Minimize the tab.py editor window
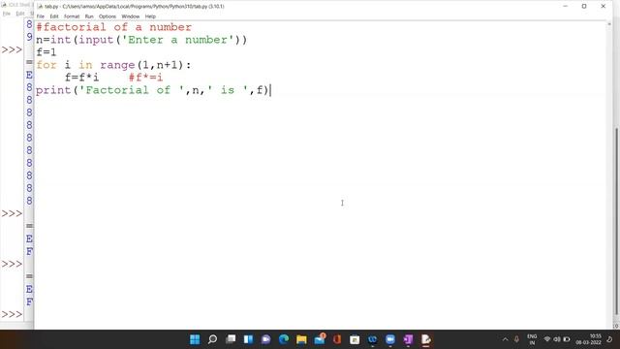Image resolution: width=620 pixels, height=349 pixels. tap(566, 7)
